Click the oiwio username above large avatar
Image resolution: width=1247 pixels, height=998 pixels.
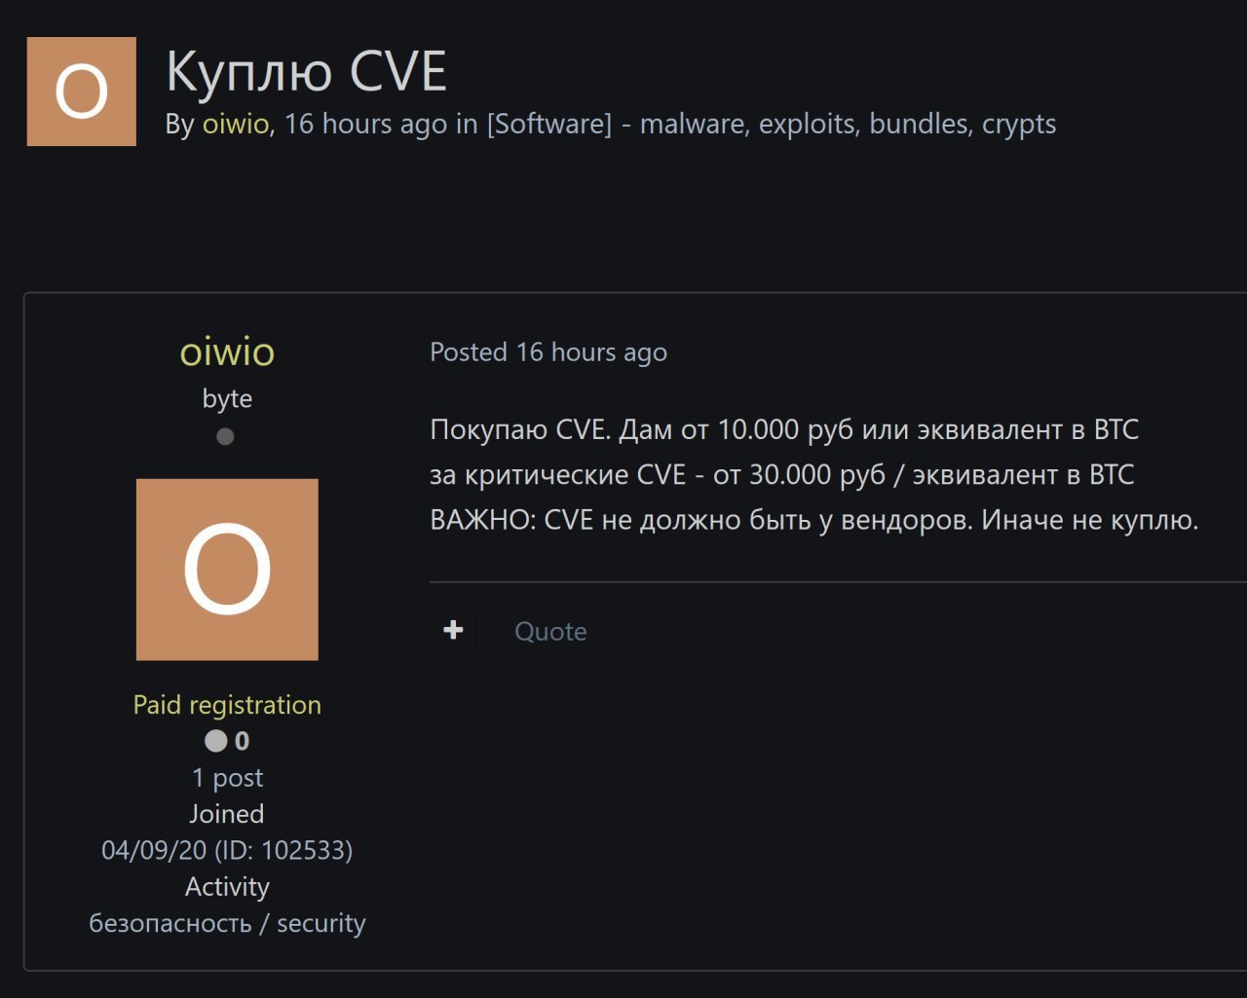point(227,351)
